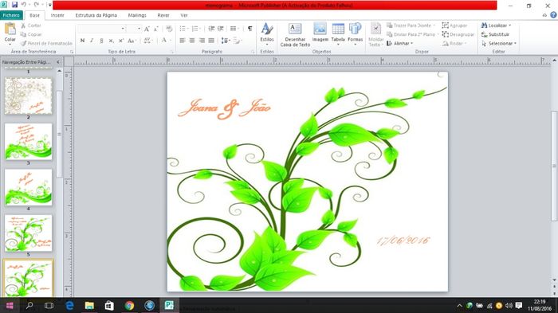The image size is (558, 313).
Task: Select the Joana & João text box
Action: point(225,108)
